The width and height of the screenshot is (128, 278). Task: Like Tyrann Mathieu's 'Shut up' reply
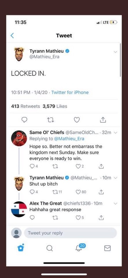81,192
